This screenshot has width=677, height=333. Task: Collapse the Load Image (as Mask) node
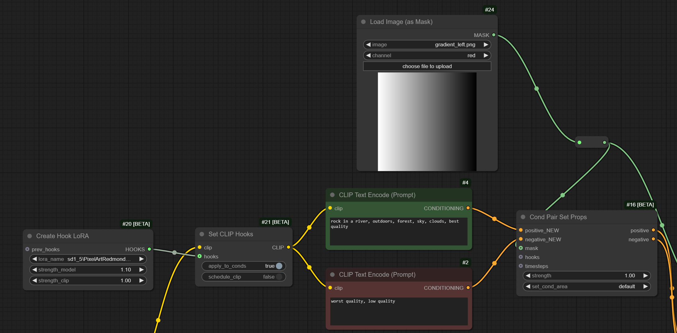[x=363, y=22]
